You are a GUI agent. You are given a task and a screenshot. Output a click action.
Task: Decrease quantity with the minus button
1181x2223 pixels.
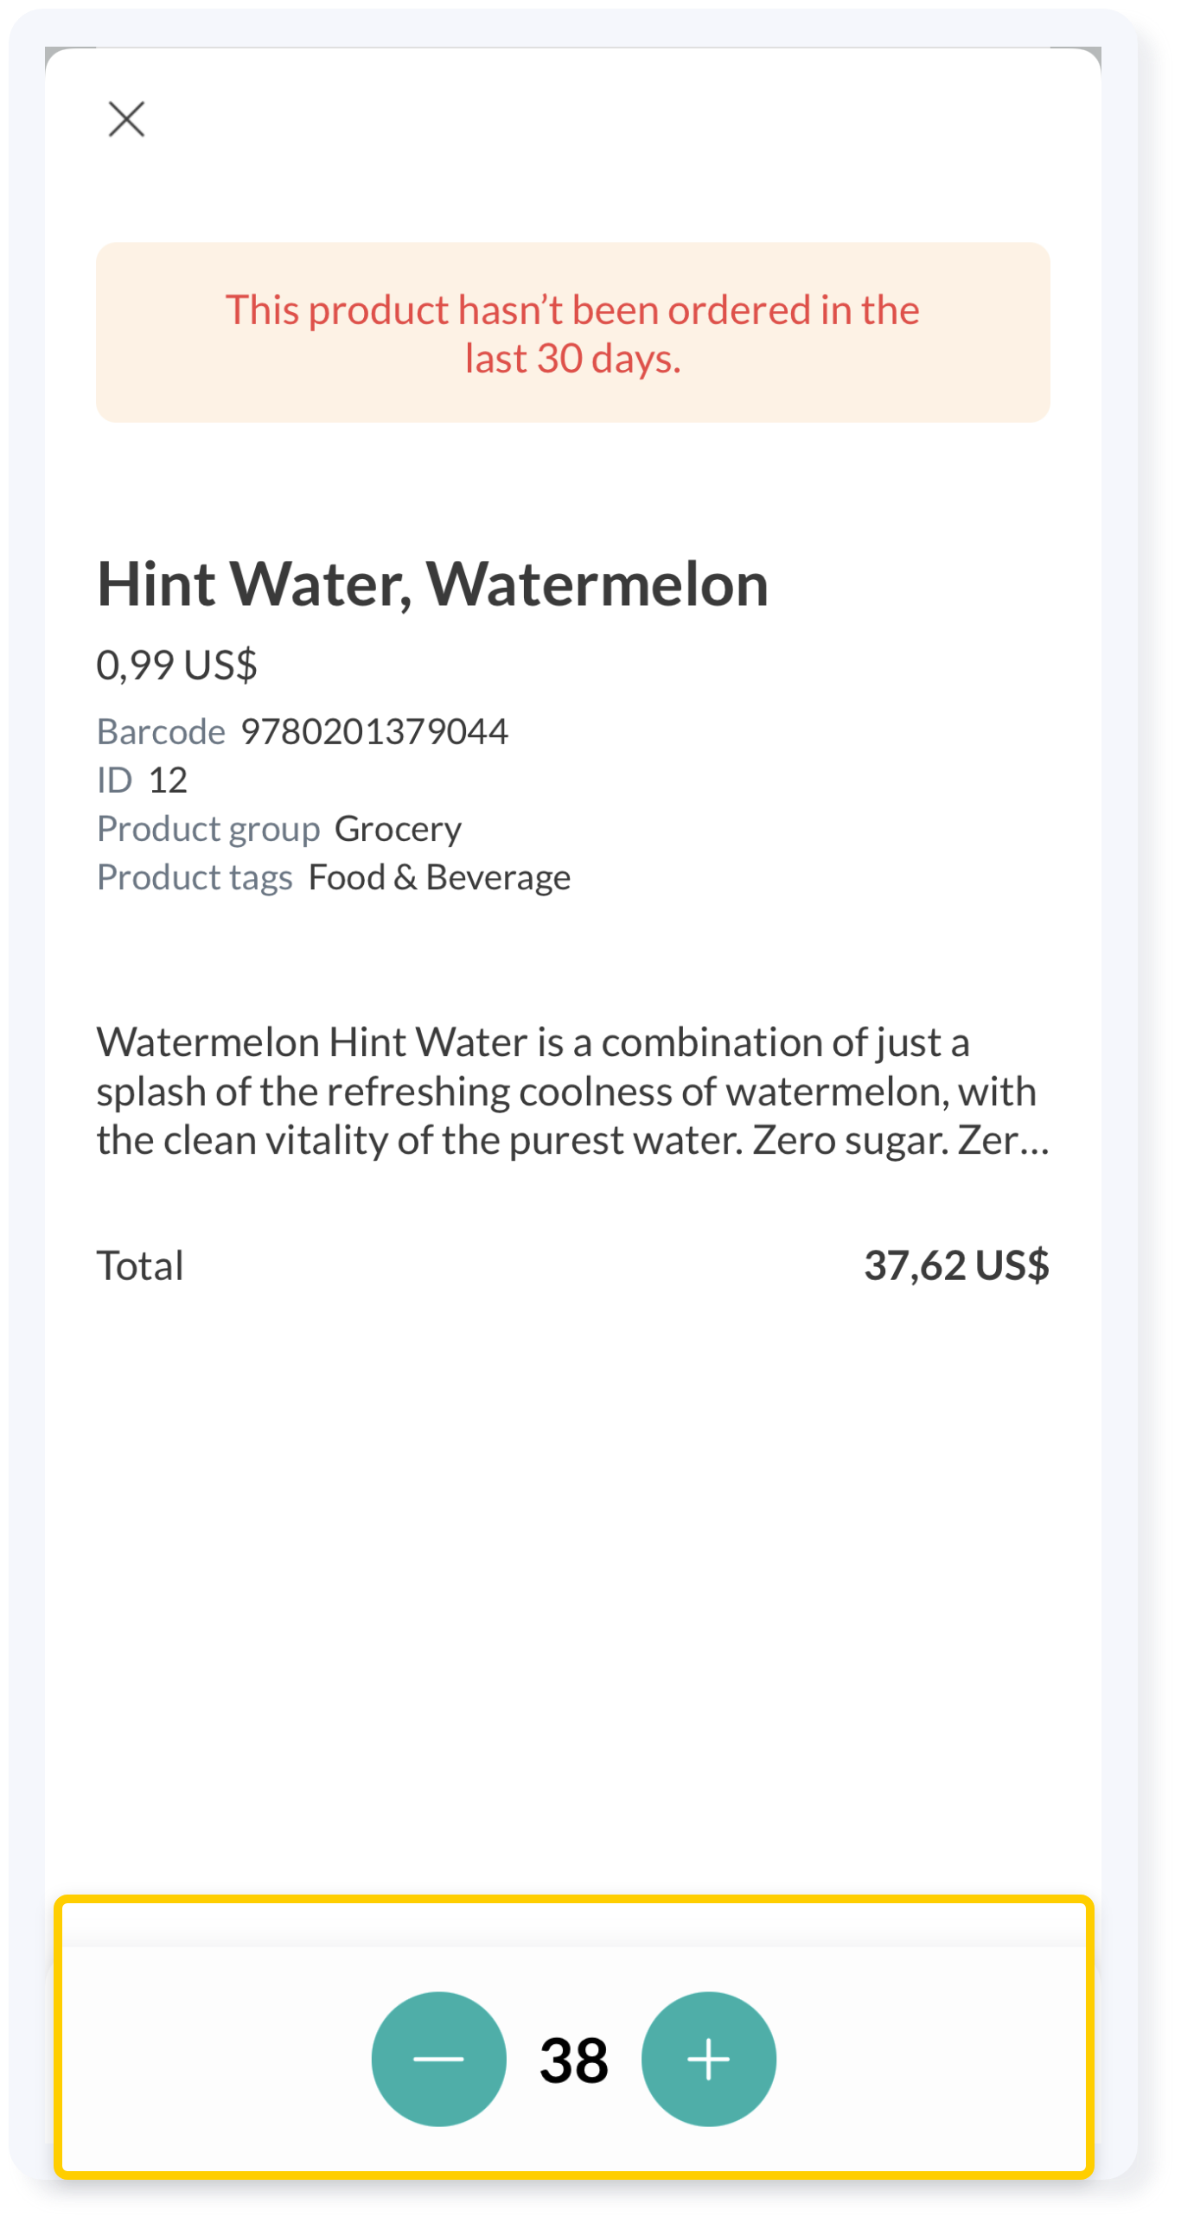439,2059
